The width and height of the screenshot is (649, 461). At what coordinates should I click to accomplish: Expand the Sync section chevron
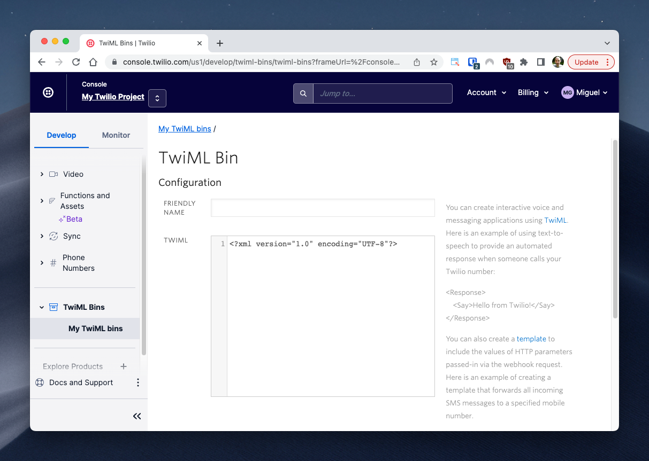(42, 236)
